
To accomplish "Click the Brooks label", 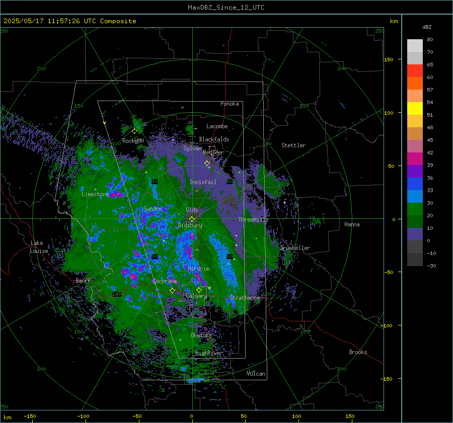I will point(358,352).
